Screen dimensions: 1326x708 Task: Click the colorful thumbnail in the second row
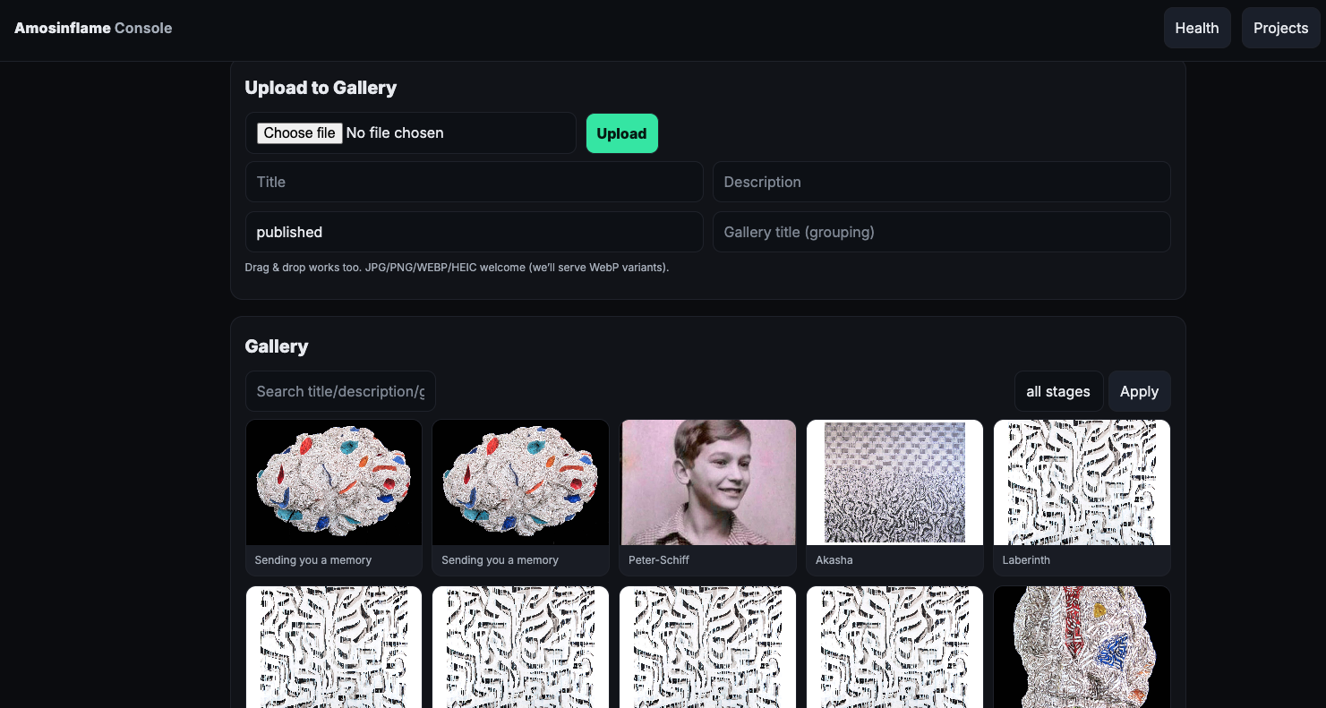tap(1082, 647)
